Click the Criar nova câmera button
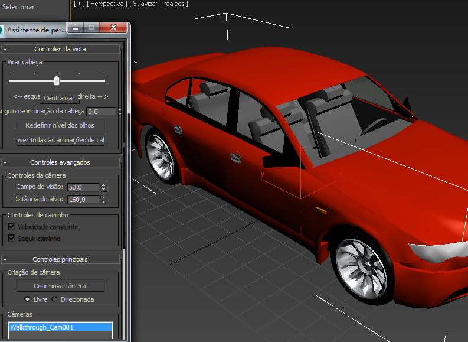Image resolution: width=468 pixels, height=342 pixels. point(60,286)
